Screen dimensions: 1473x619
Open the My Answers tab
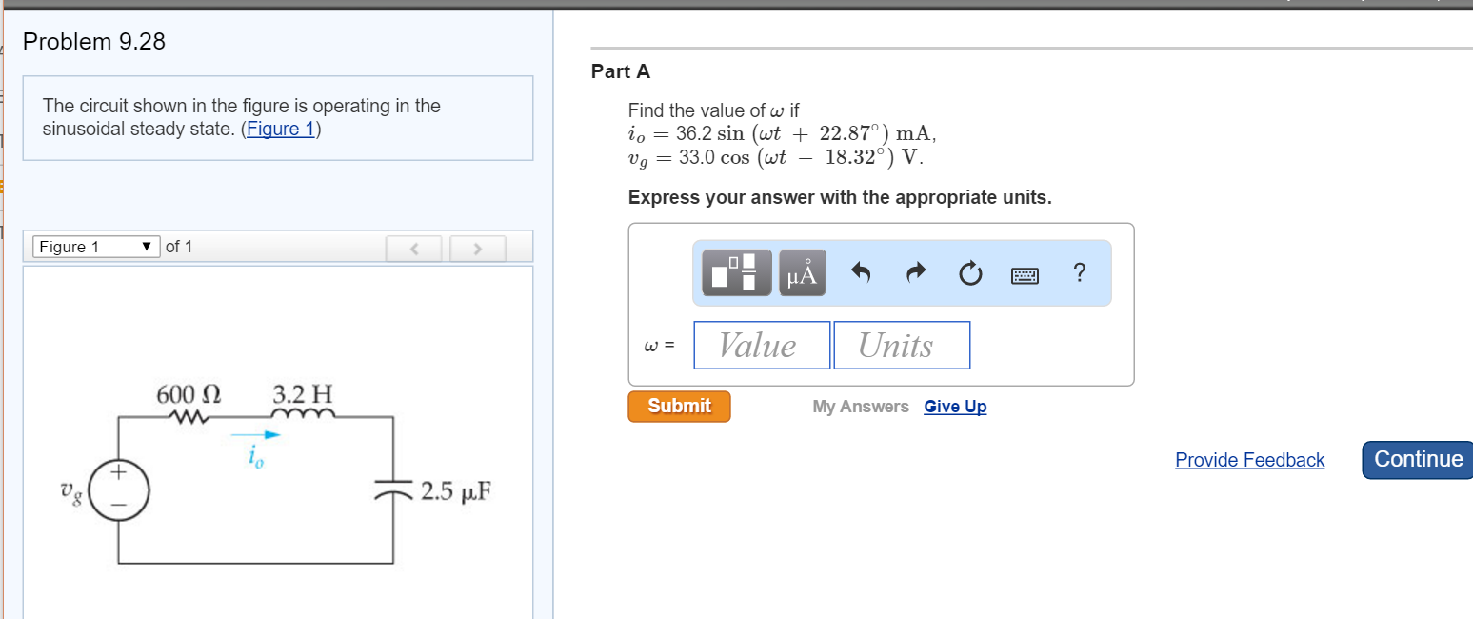coord(861,407)
